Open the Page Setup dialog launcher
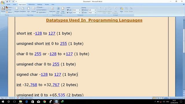The image size is (185, 104). (47, 15)
